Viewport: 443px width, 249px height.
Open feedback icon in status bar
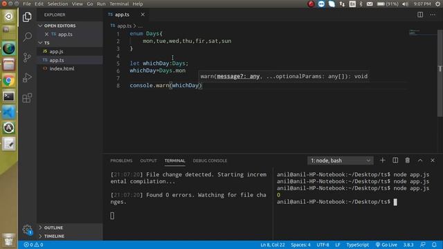pyautogui.click(x=423, y=245)
